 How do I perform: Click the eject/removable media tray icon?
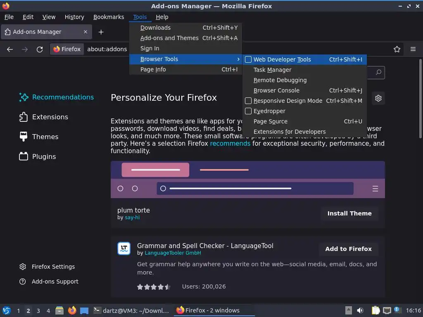(x=349, y=310)
